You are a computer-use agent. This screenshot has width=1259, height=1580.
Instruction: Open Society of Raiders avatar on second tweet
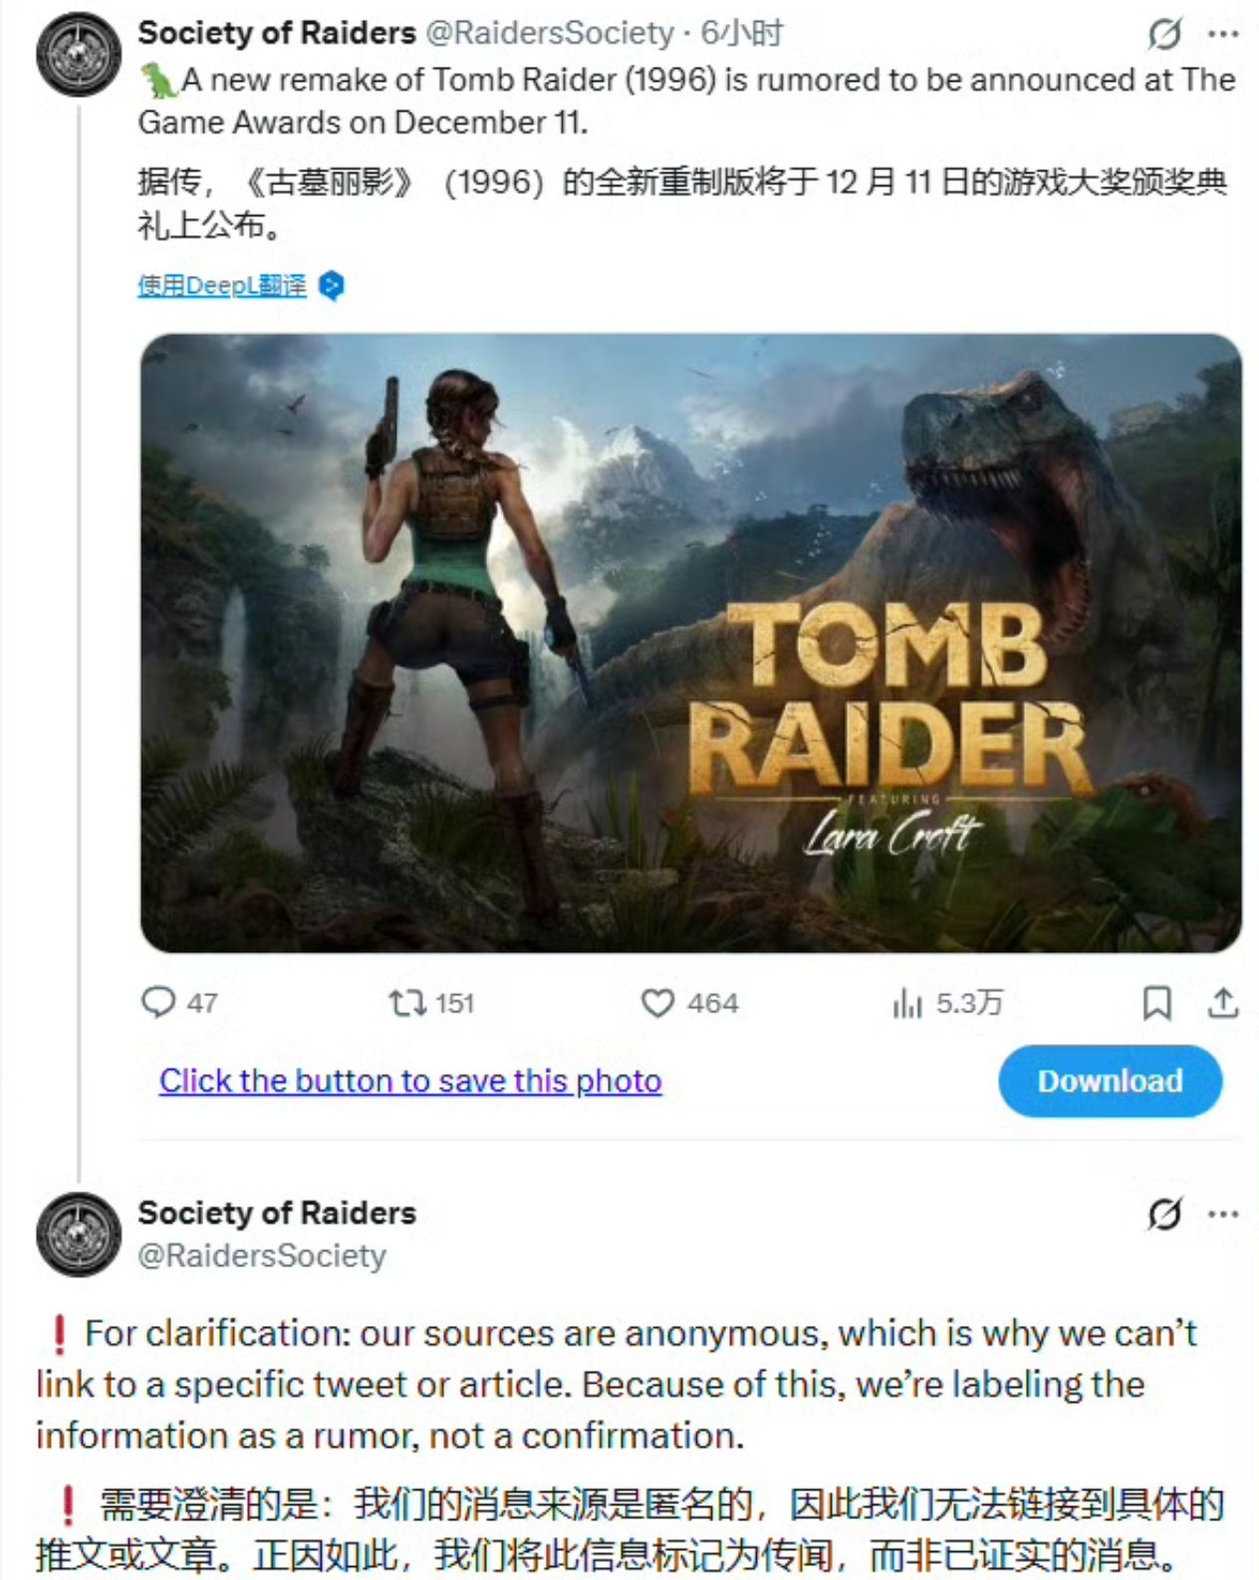pyautogui.click(x=78, y=1234)
